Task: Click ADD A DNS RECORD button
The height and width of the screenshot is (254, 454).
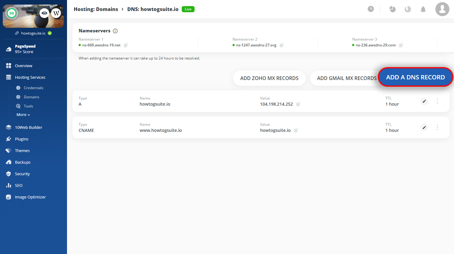Action: 415,77
